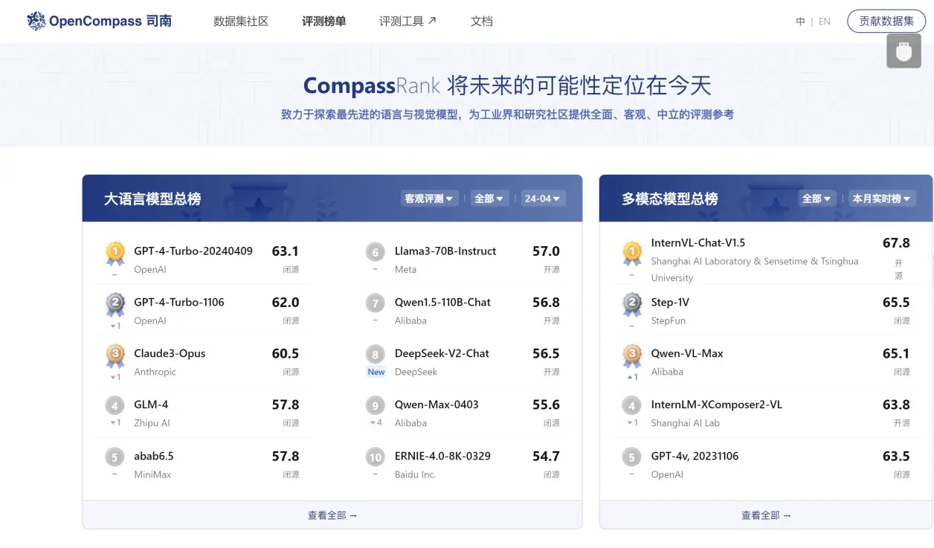
Task: Click the MiniMax label under abab6.5
Action: coord(152,474)
